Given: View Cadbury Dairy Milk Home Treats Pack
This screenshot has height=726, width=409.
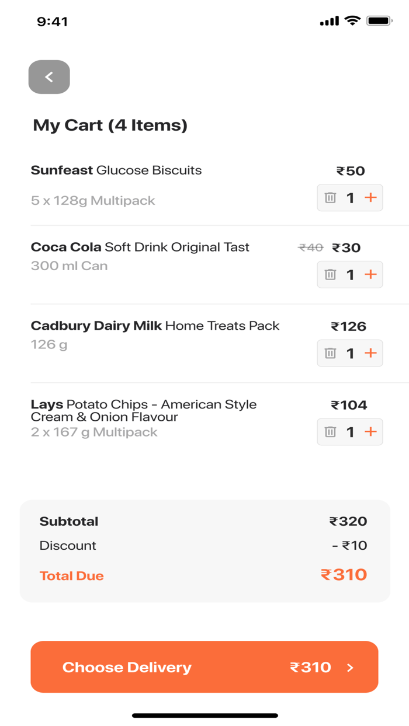Looking at the screenshot, I should click(155, 326).
